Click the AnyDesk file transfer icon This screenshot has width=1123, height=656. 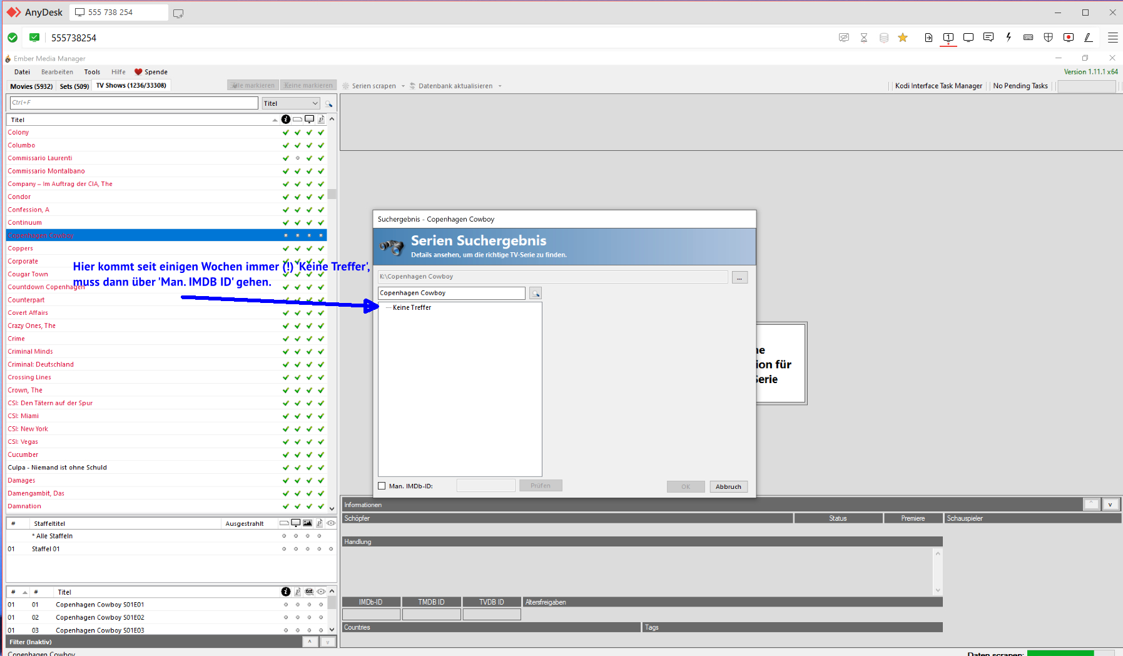928,38
